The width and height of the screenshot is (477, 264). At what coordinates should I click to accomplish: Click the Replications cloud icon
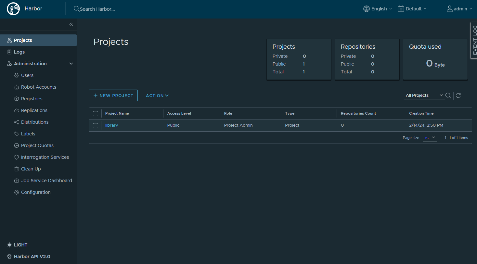(17, 110)
